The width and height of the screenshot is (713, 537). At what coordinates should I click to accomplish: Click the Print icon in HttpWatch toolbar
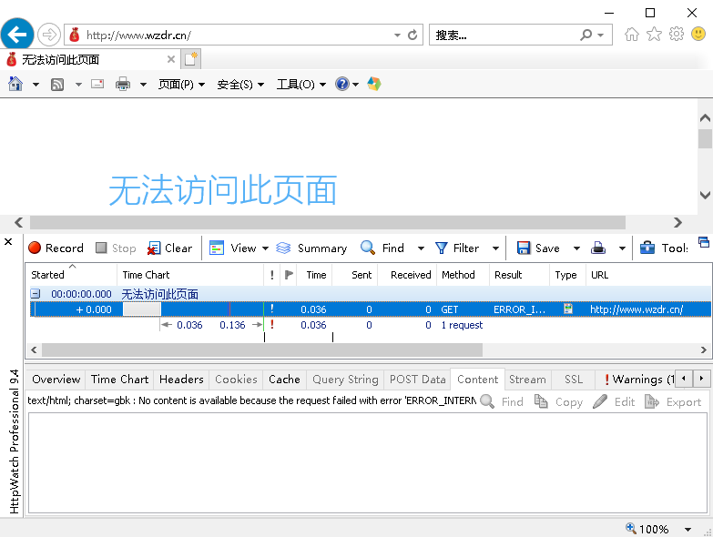598,248
